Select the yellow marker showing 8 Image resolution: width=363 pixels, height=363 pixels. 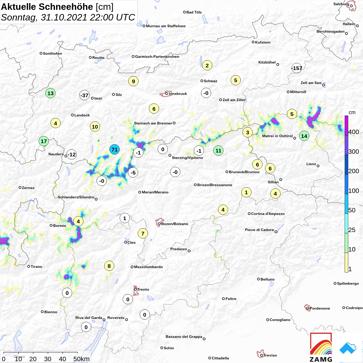pos(109,266)
